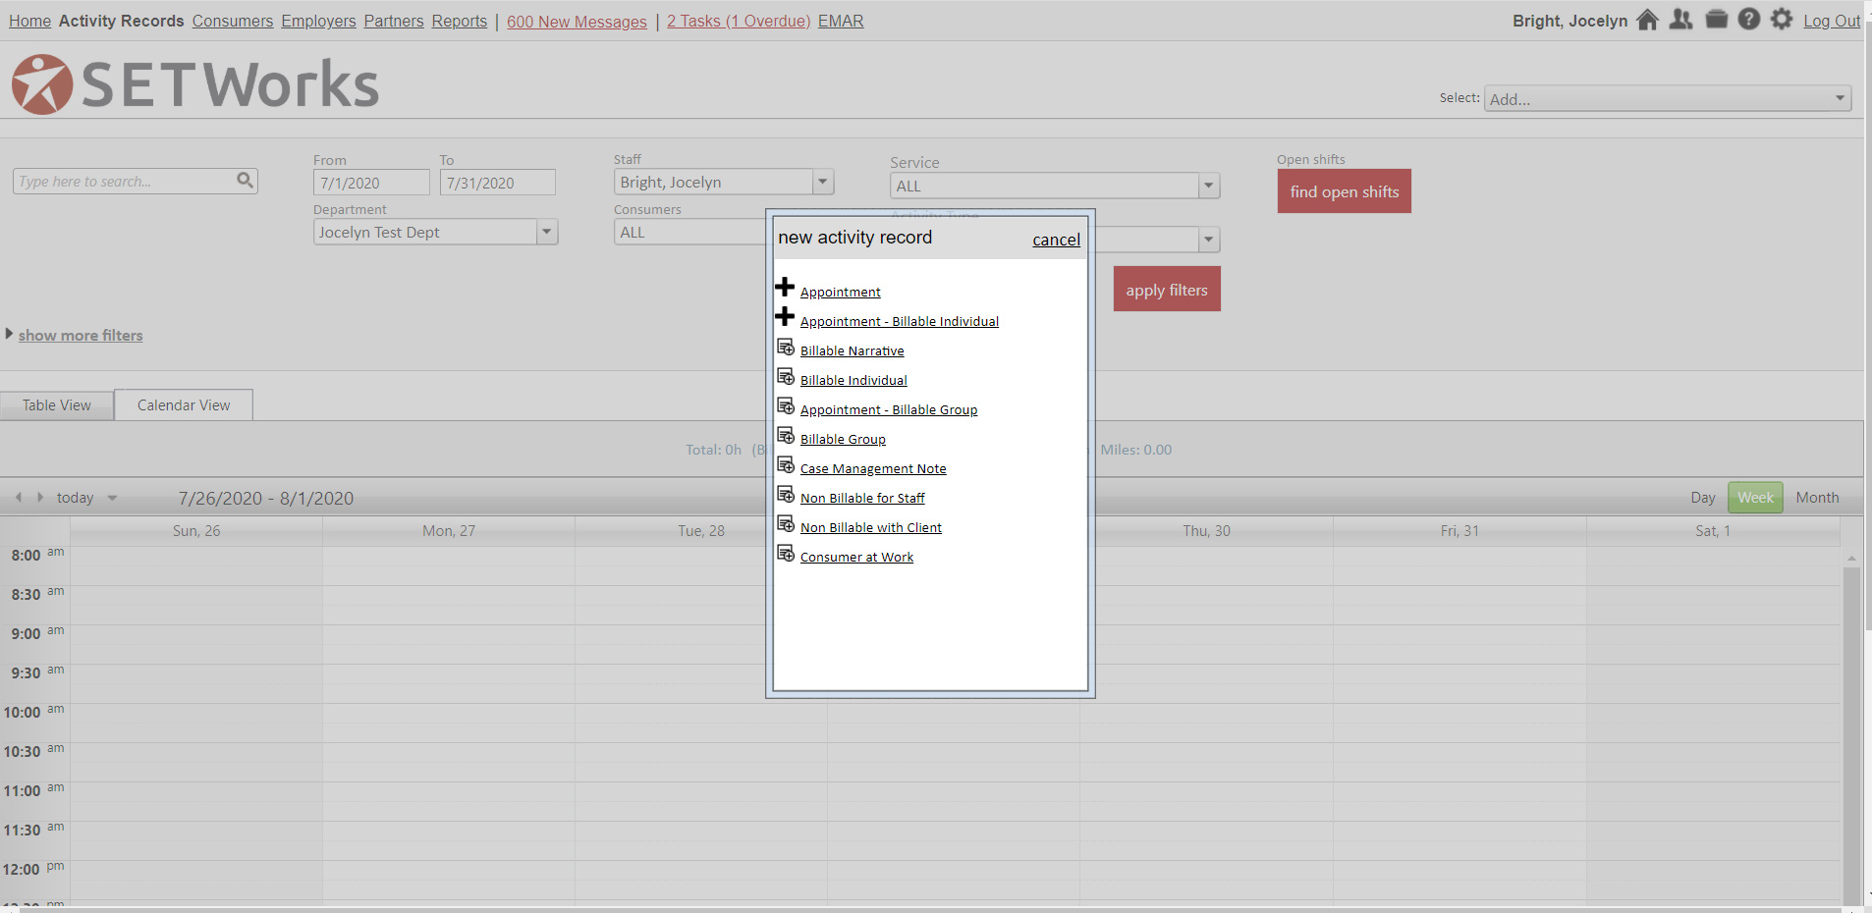Choose Appointment activity type
This screenshot has height=913, width=1872.
click(x=841, y=292)
